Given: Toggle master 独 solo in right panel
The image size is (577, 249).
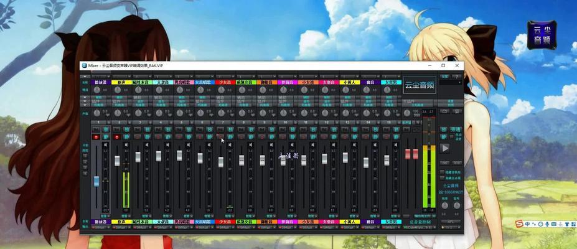Looking at the screenshot, I should pos(444,129).
